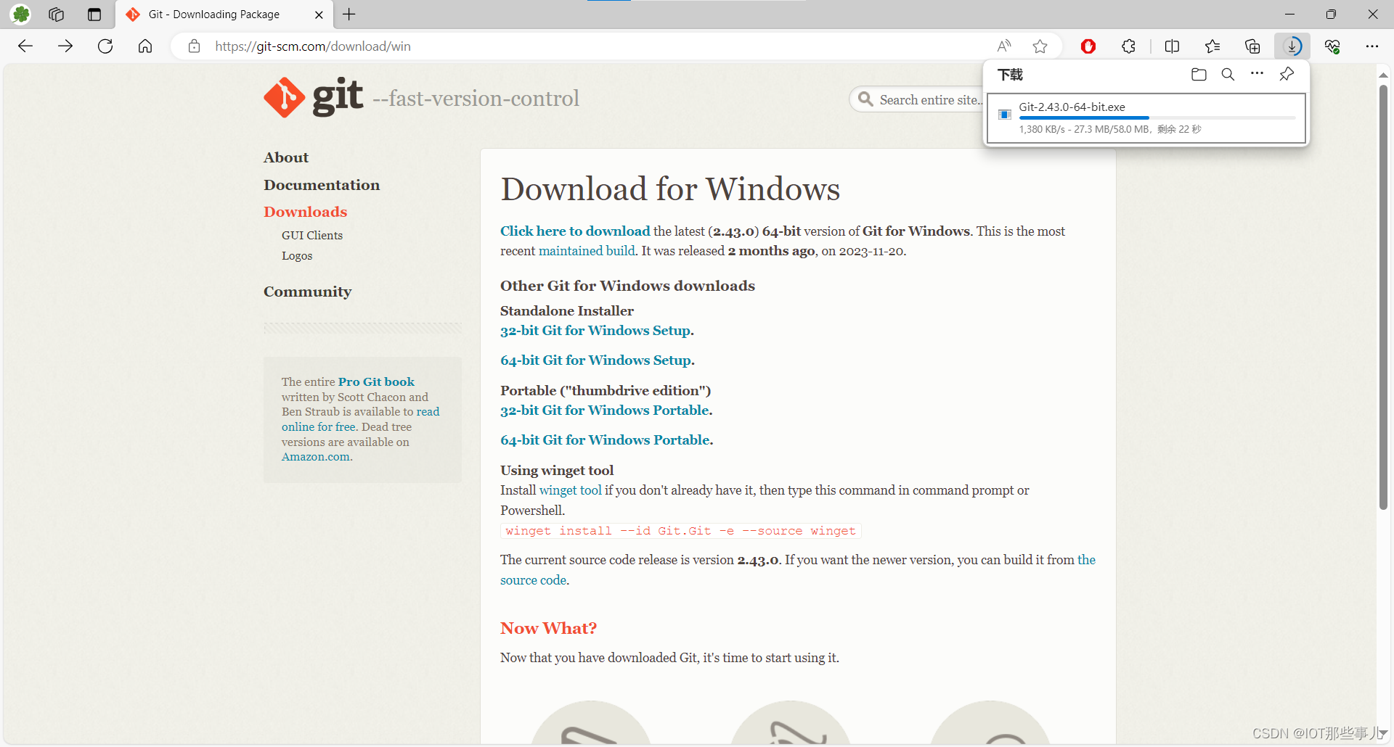Open the Extensions puzzle icon
The image size is (1394, 747).
[x=1128, y=46]
